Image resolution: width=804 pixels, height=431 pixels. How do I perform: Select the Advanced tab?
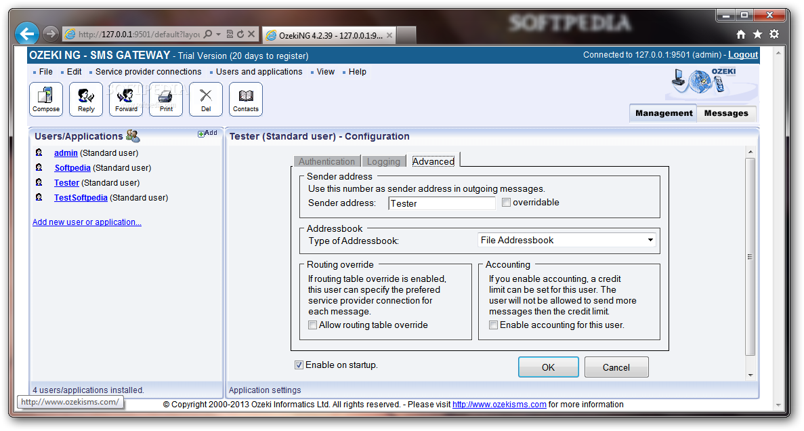pos(433,161)
